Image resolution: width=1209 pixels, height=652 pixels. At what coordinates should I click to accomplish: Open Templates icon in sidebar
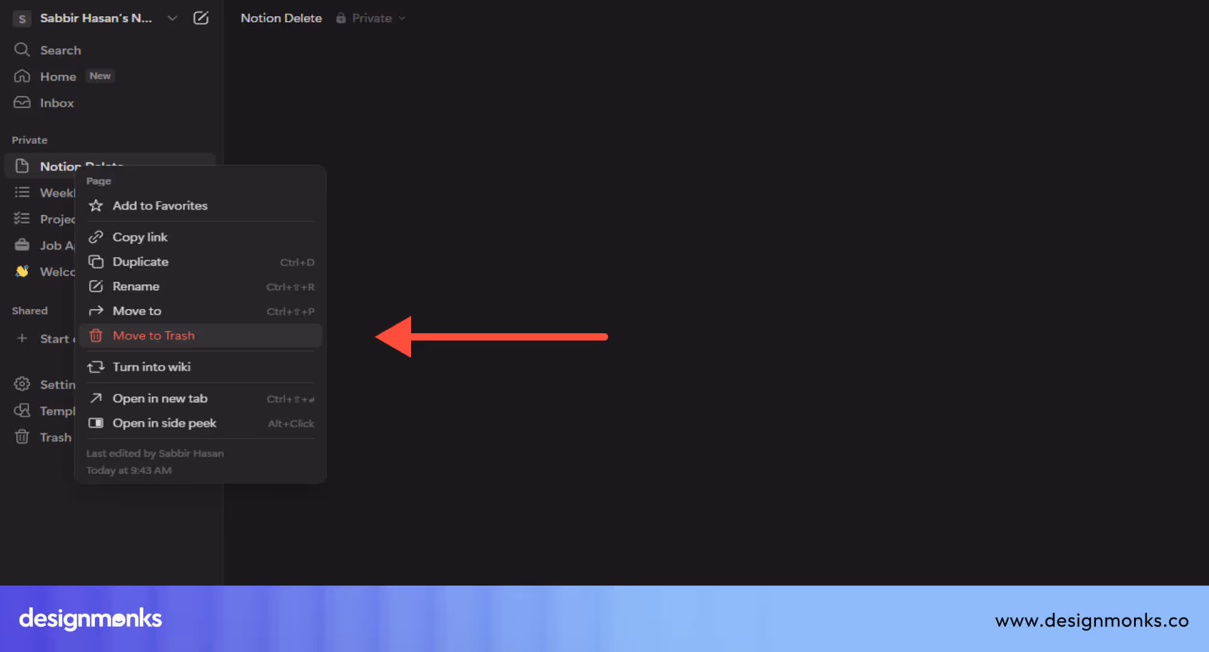pyautogui.click(x=22, y=411)
